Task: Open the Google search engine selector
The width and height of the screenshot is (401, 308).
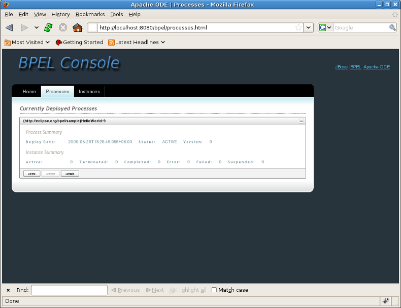Action: (x=325, y=27)
